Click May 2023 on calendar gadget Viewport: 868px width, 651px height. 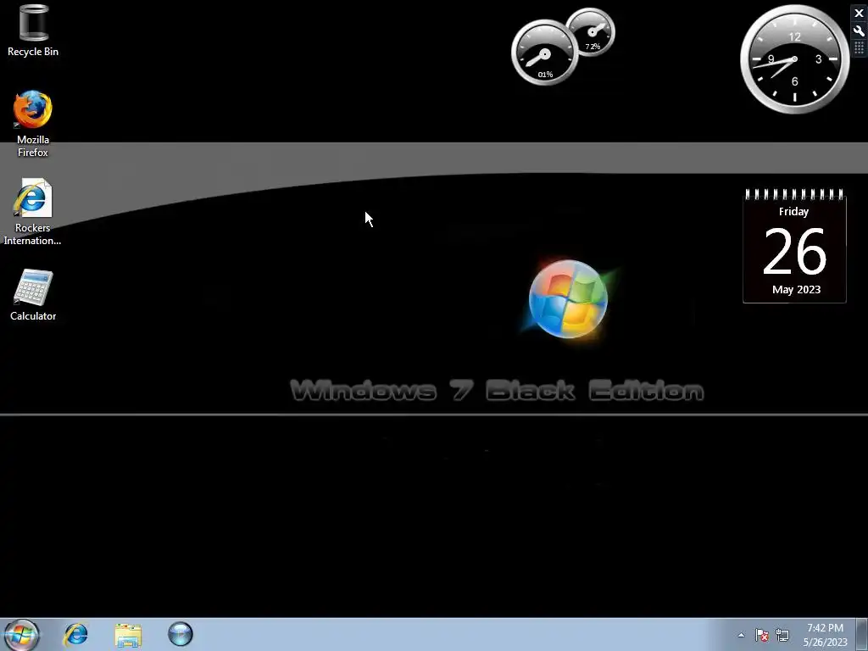(x=796, y=290)
